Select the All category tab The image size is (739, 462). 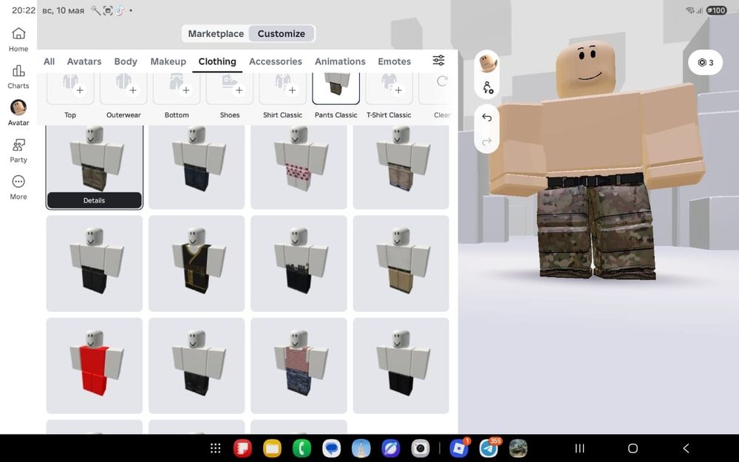click(x=49, y=61)
